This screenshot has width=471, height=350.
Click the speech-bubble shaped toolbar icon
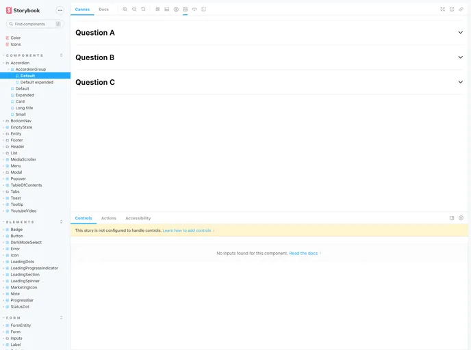coord(194,10)
